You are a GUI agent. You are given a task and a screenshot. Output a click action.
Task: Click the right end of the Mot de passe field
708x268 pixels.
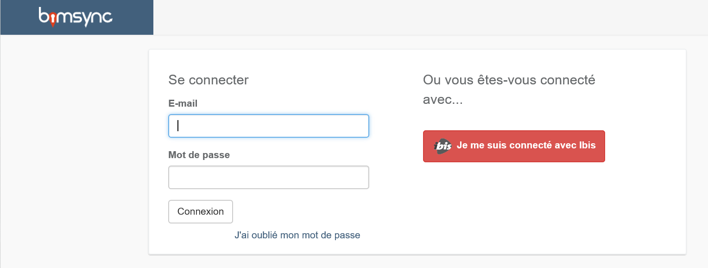pyautogui.click(x=359, y=177)
